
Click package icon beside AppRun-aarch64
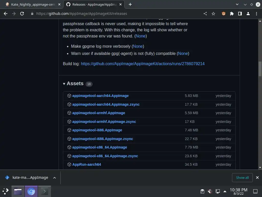click(69, 164)
